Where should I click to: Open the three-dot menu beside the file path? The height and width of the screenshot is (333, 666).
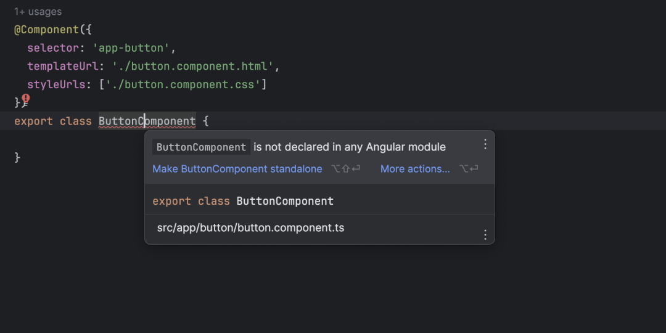pos(485,234)
